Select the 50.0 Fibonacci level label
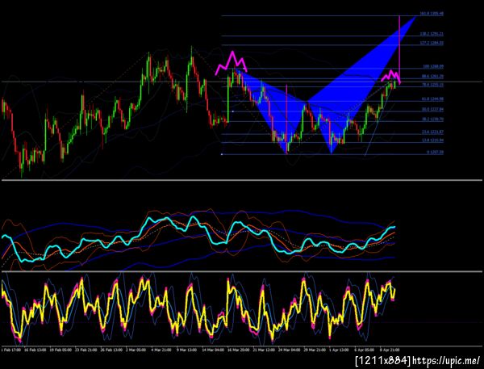 [432, 109]
